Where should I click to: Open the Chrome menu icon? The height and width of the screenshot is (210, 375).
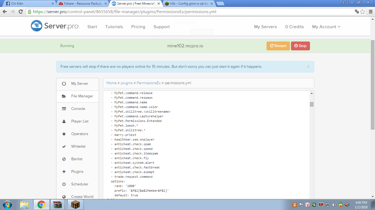click(x=370, y=12)
